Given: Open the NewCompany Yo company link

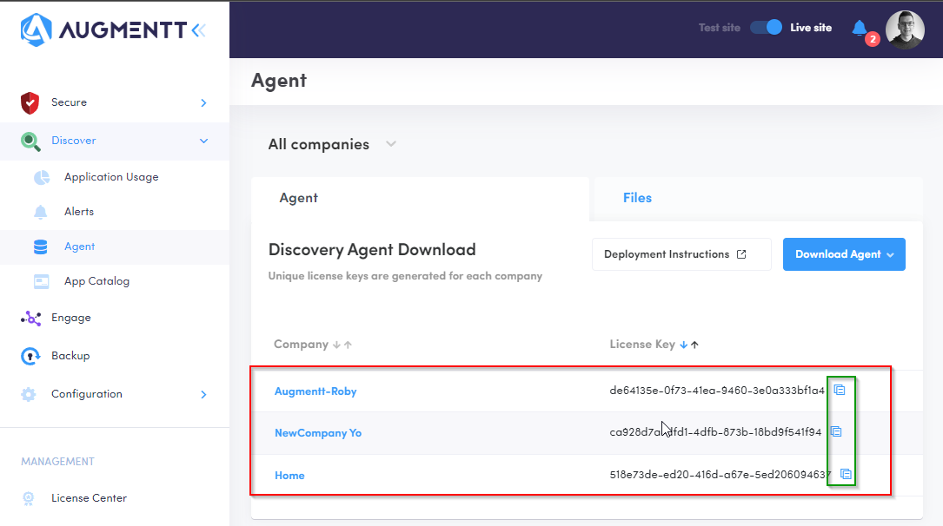Looking at the screenshot, I should [x=318, y=433].
